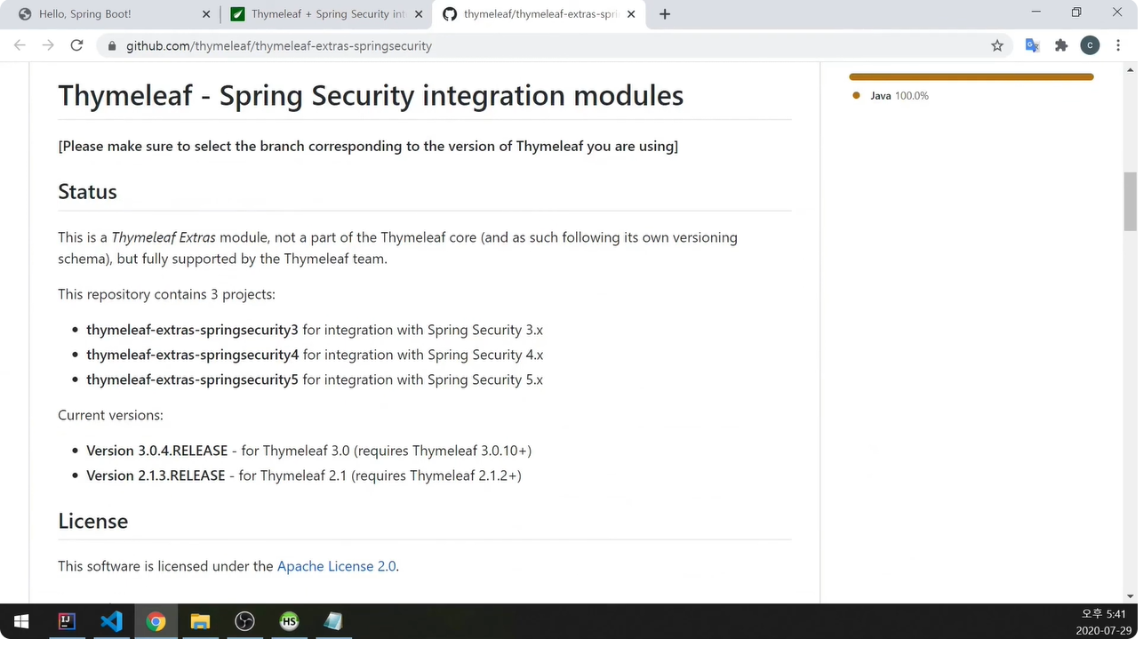Click the browser forward arrow

[x=48, y=45]
